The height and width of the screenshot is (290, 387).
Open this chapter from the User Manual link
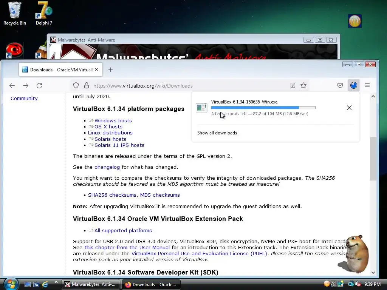(127, 247)
